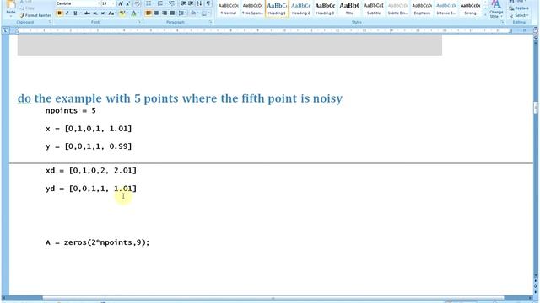Screen dimensions: 540x303
Task: Click the ruler tab selector button
Action: (5, 30)
